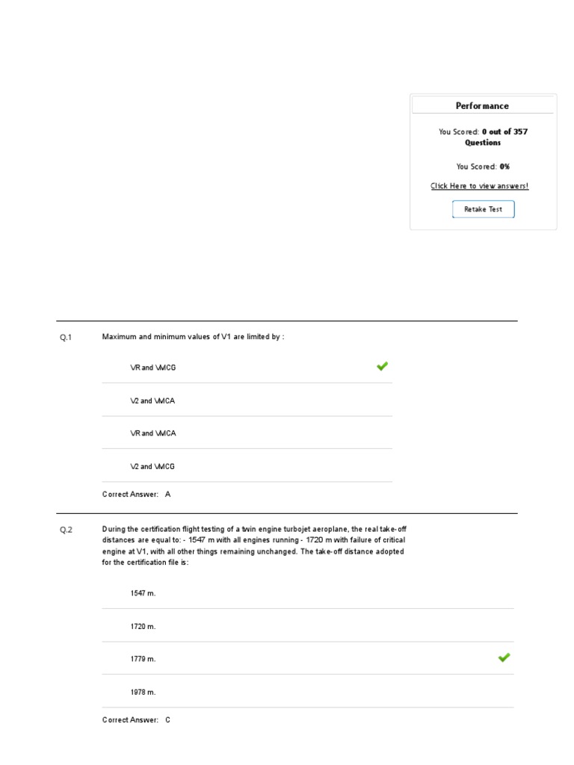Pick the 'V2 and VMCG' answer option
Viewport: 574px width, 765px height.
point(152,466)
